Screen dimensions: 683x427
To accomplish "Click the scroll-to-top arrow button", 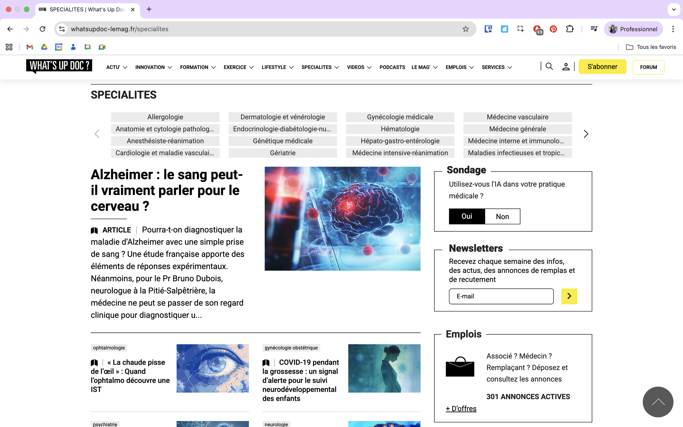I will [658, 402].
